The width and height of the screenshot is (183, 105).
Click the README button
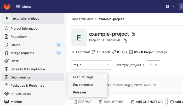click(x=82, y=102)
